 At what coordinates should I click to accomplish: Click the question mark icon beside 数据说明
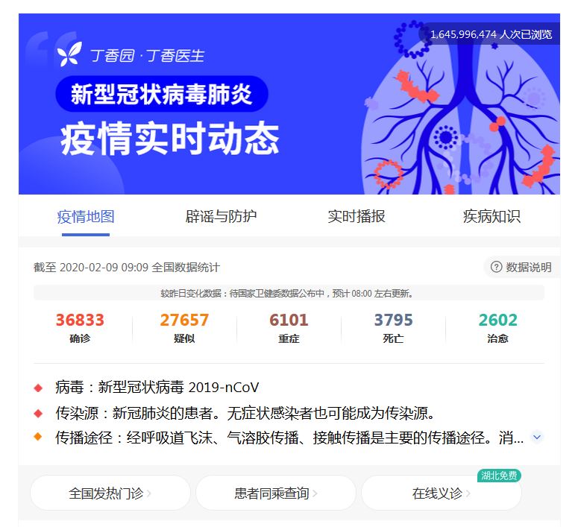pos(496,266)
